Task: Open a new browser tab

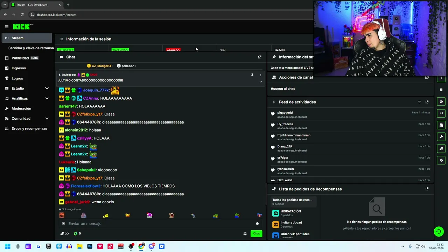Action: pos(68,5)
